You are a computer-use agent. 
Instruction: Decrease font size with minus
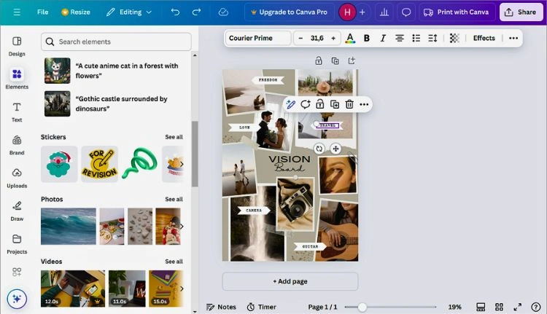(300, 39)
